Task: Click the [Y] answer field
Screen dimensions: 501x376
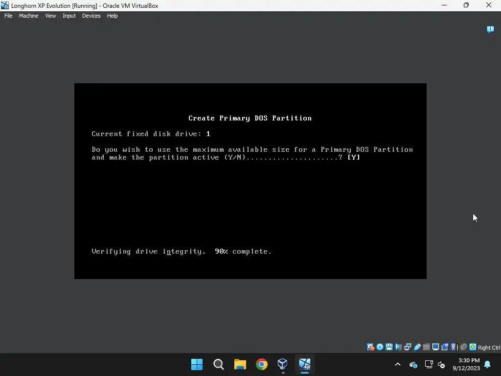Action: pyautogui.click(x=354, y=157)
